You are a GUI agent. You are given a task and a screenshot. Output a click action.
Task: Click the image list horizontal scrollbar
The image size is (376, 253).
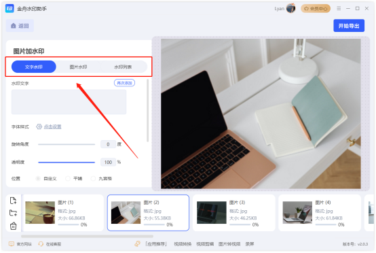[87, 237]
